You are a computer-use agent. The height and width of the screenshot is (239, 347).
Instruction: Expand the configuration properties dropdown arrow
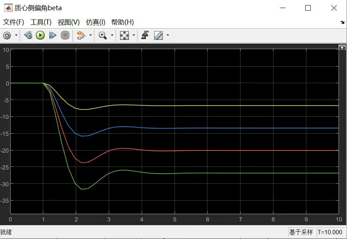pos(16,35)
